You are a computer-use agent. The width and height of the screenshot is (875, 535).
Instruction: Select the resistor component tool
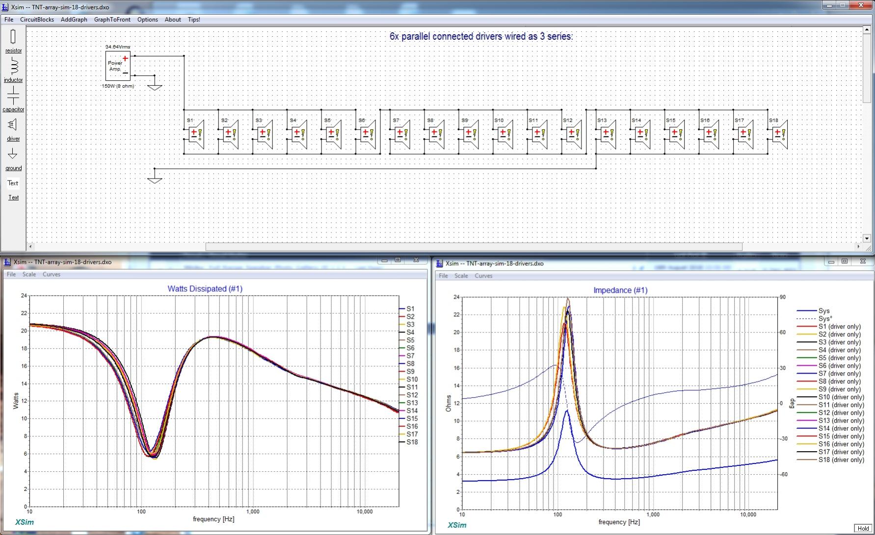coord(13,41)
